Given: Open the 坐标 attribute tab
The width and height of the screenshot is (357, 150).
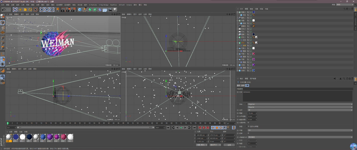Looking at the screenshot, I should (x=243, y=85).
